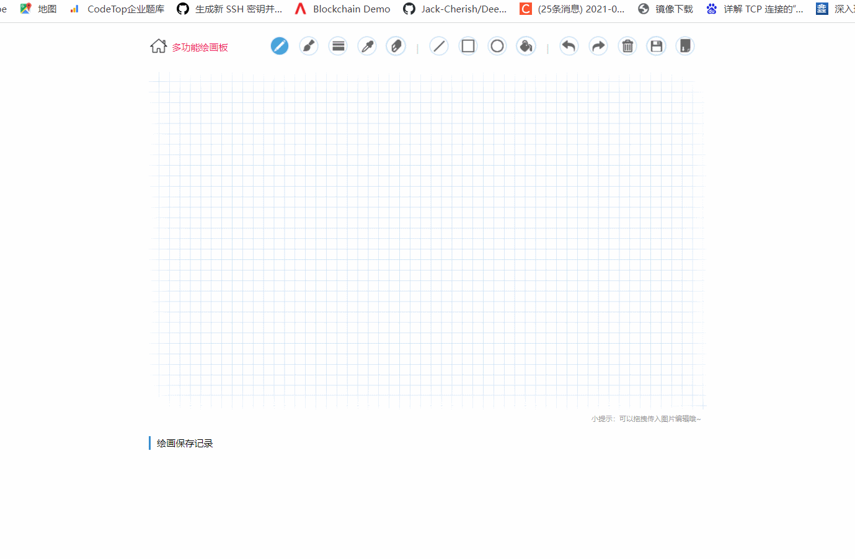The width and height of the screenshot is (855, 559).
Task: Open the 生成新 SSH 密钥 bookmark
Action: (x=229, y=9)
